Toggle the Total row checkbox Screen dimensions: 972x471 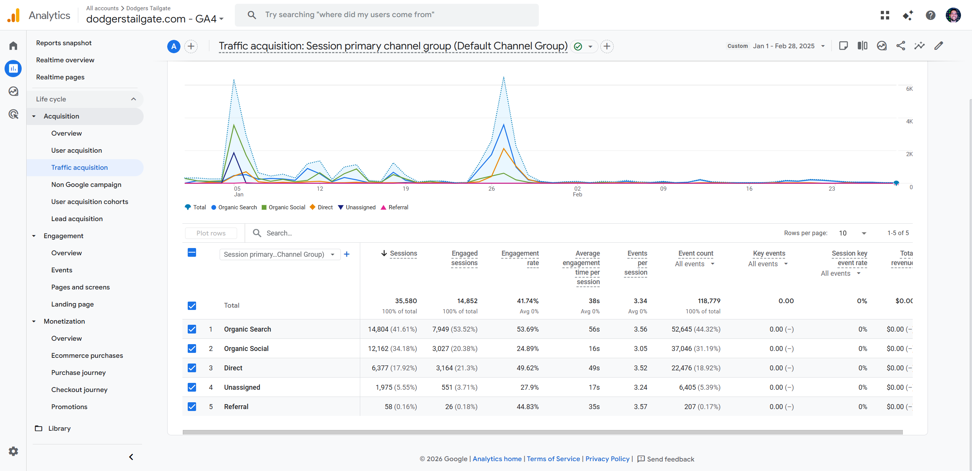pyautogui.click(x=192, y=305)
